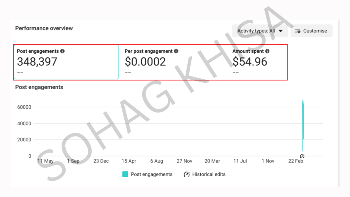
Task: Click the teal Post engagements legend swatch
Action: (x=125, y=174)
